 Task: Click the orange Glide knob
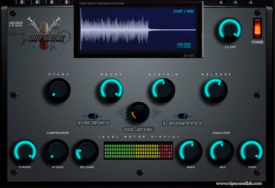139,112
